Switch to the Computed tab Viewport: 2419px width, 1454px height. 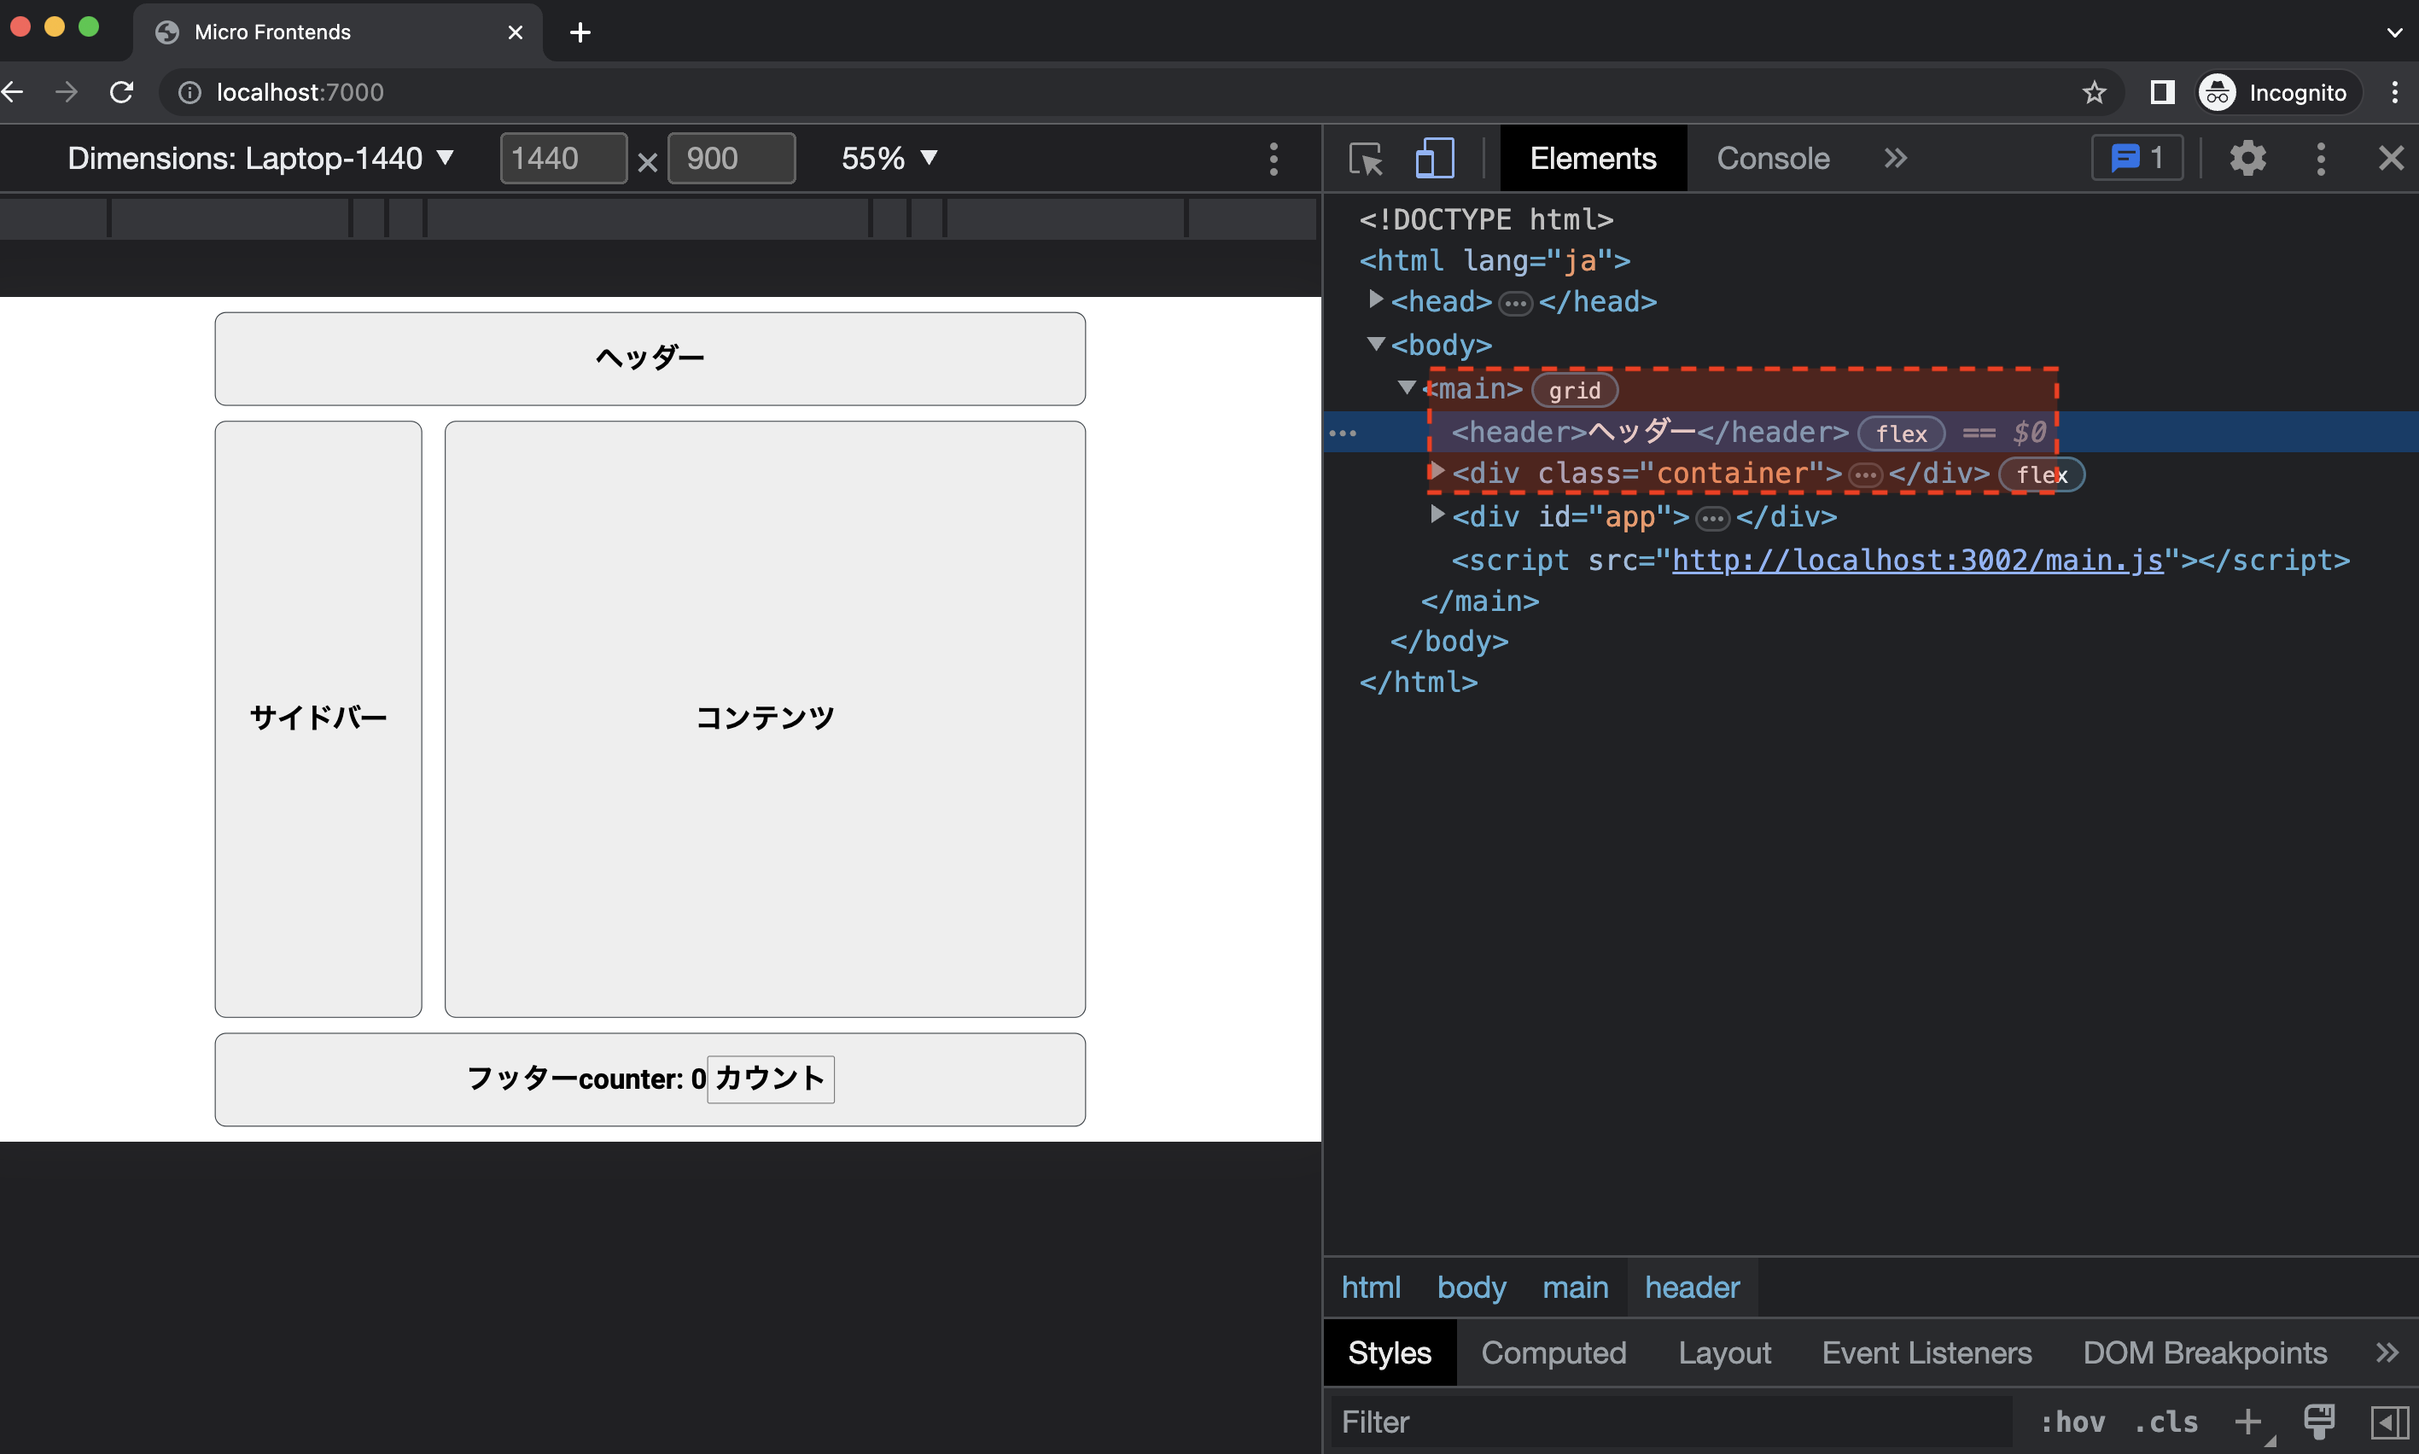tap(1553, 1353)
